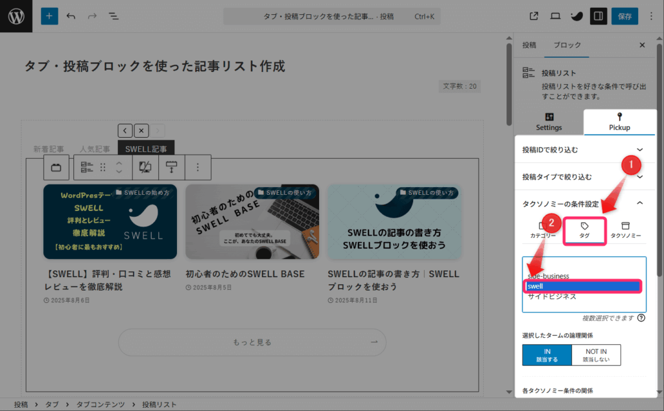Move block down arrow in toolbar
The image size is (664, 411).
click(x=119, y=172)
